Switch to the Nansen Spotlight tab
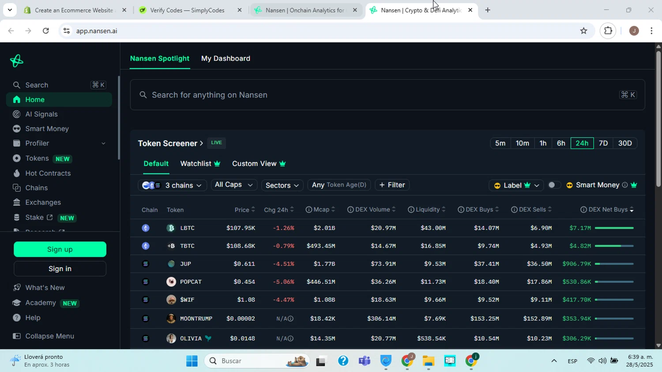The height and width of the screenshot is (372, 662). [160, 59]
